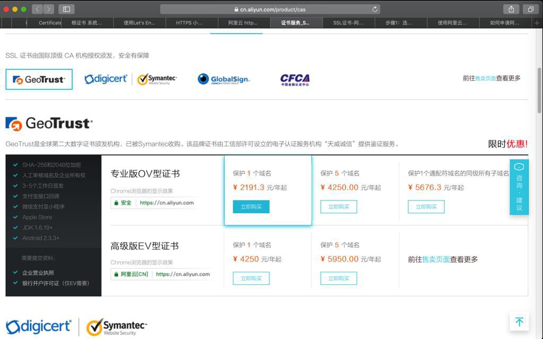This screenshot has width=543, height=339.
Task: Click the large GeoTrust section logo
Action: [49, 124]
